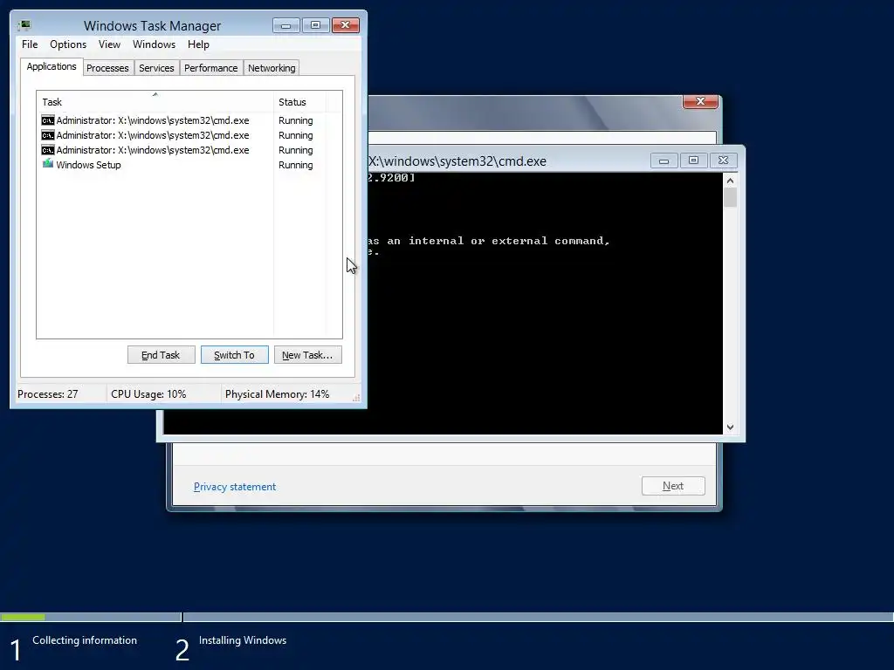Switch to the Networking tab
The height and width of the screenshot is (670, 894).
tap(272, 68)
